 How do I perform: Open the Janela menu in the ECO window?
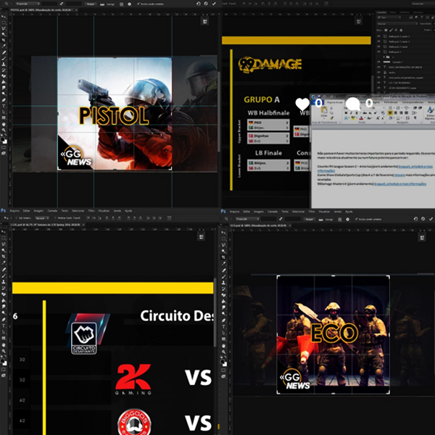pyautogui.click(x=338, y=212)
